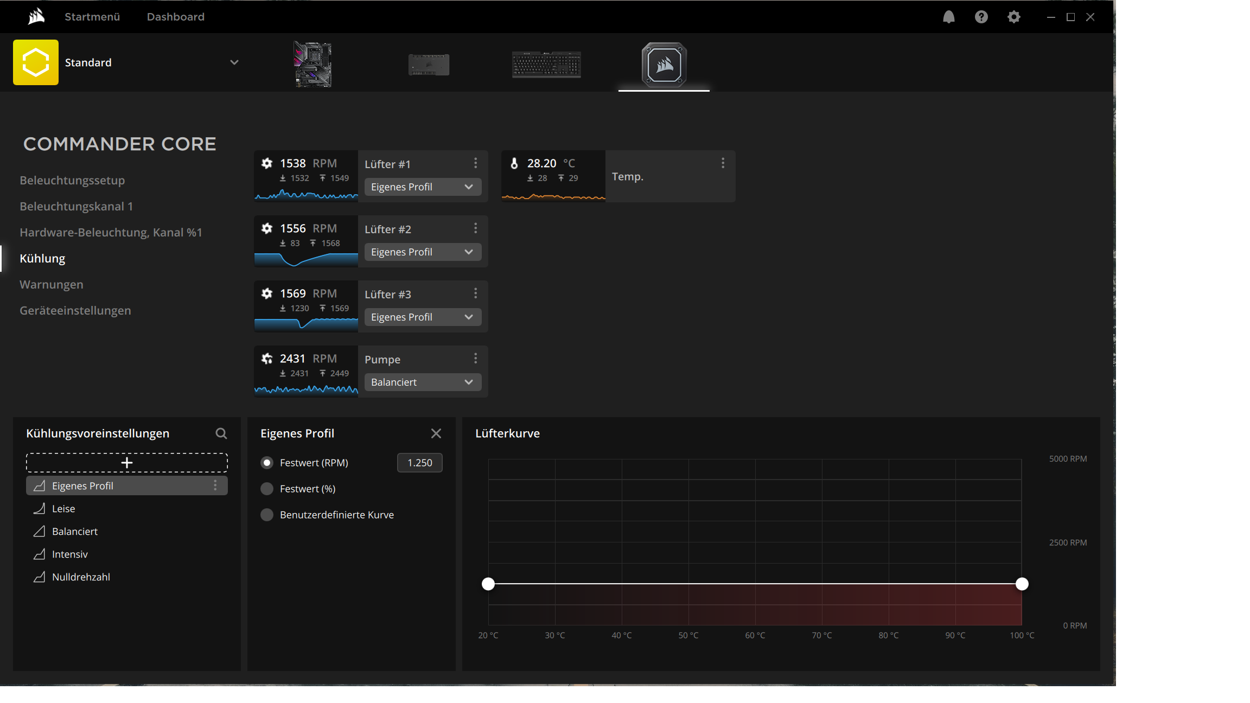
Task: Select the Intensiv cooling preset
Action: pos(70,554)
